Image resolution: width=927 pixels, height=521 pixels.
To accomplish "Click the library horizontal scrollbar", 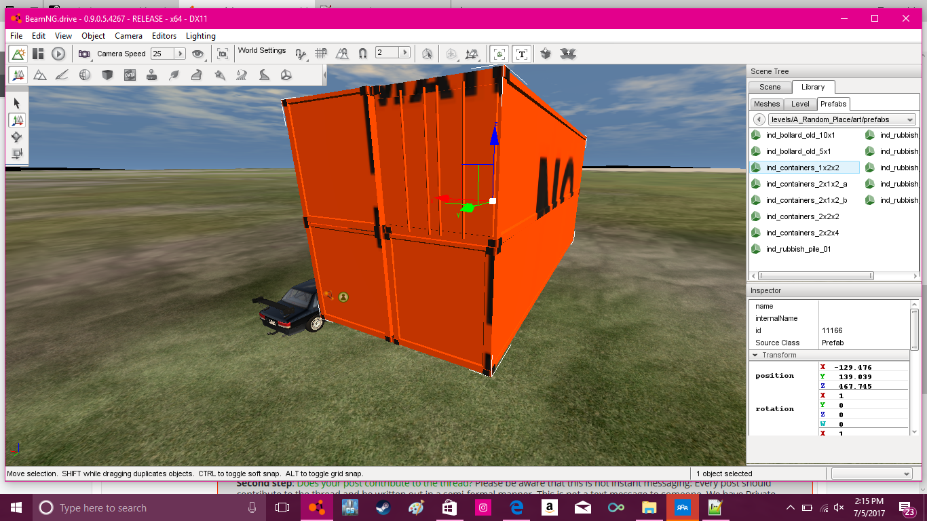I will click(816, 276).
